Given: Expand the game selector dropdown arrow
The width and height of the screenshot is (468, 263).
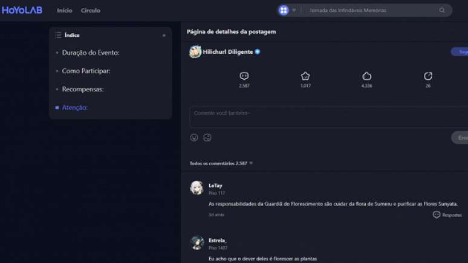Looking at the screenshot, I should point(294,10).
